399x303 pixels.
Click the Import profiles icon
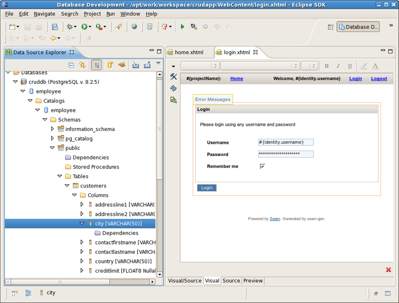coord(135,65)
